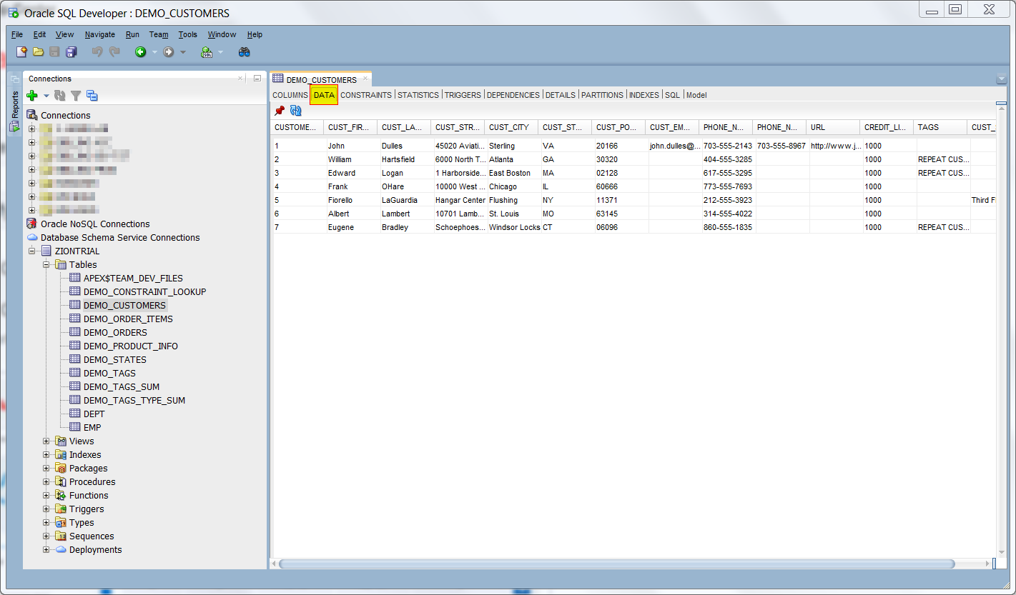This screenshot has height=595, width=1016.
Task: Open the Model tab
Action: point(696,95)
